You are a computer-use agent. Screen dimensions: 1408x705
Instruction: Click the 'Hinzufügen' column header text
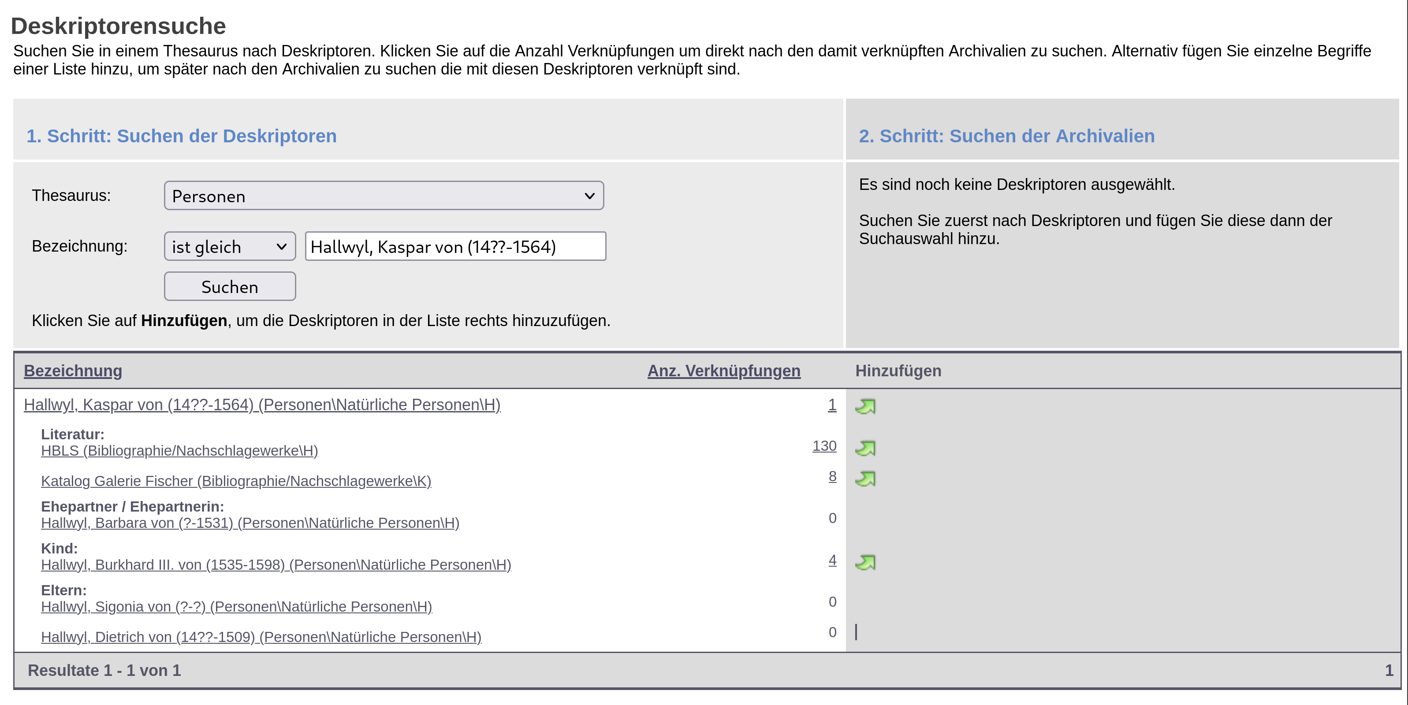point(898,371)
